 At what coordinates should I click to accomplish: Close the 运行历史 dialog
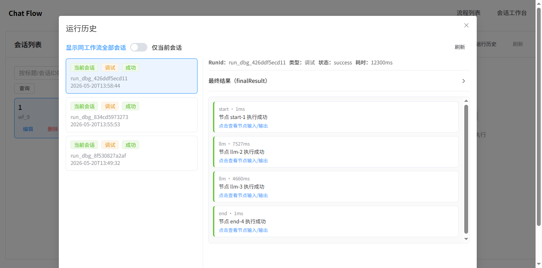466,25
